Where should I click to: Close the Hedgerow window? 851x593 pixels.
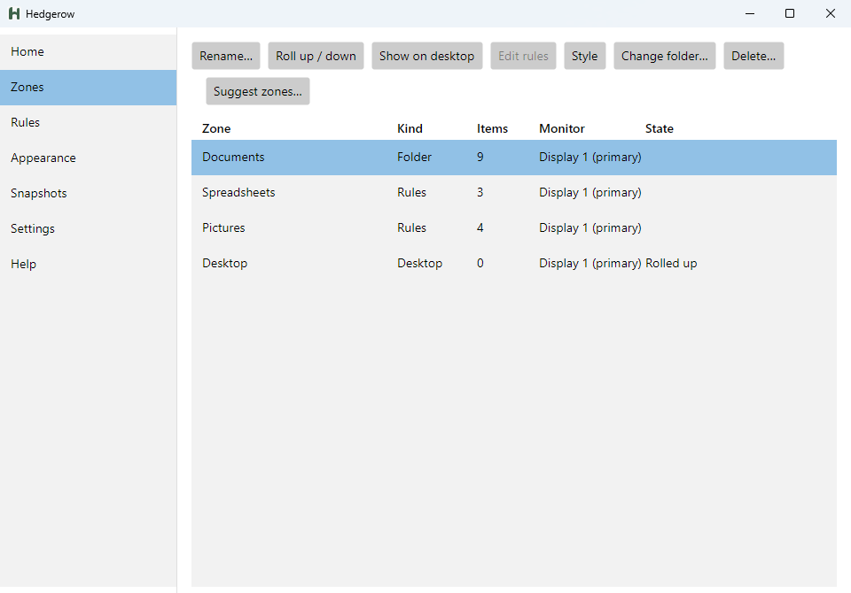831,13
